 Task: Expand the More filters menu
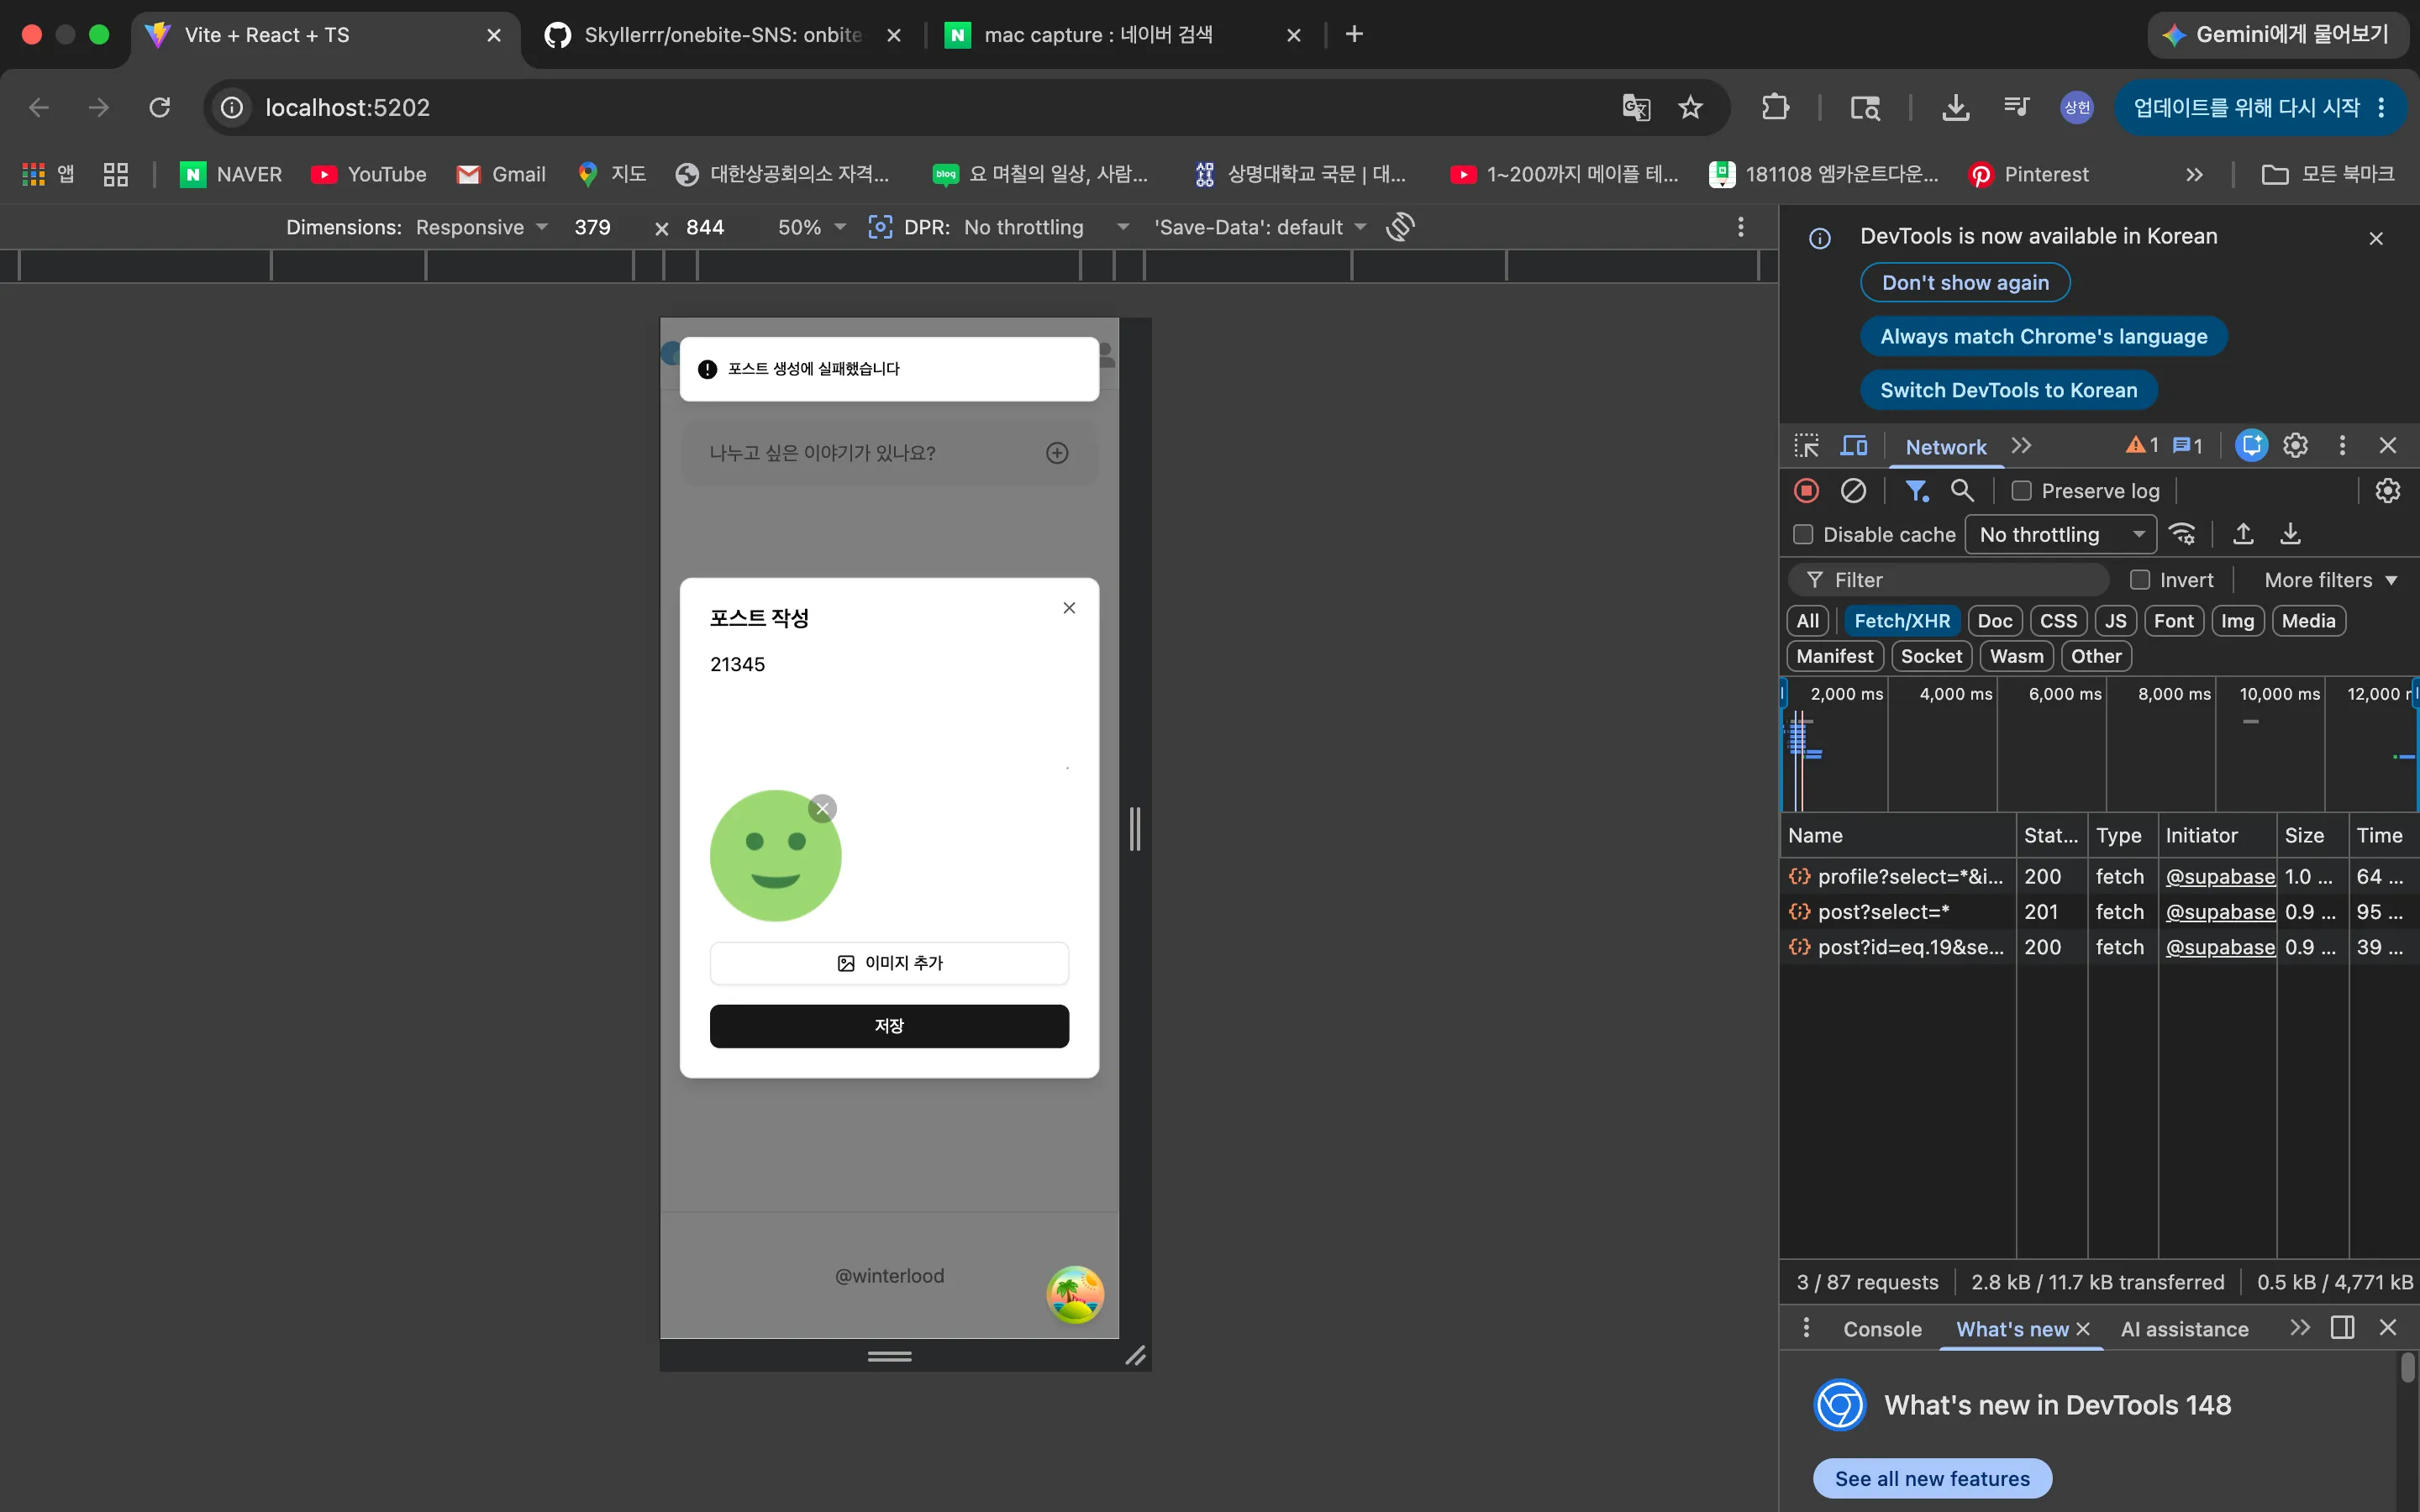pos(2330,580)
